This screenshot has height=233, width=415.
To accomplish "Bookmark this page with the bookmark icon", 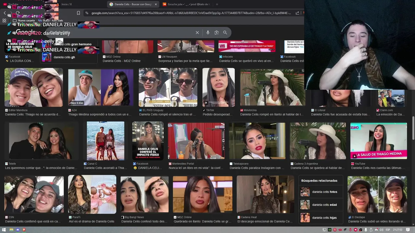I will pyautogui.click(x=78, y=13).
